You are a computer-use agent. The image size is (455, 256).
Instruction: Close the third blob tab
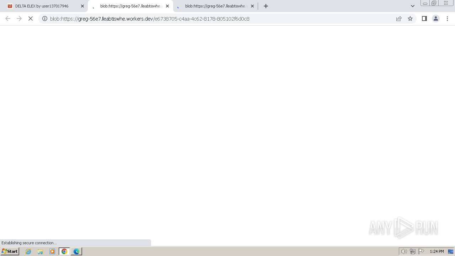click(252, 6)
